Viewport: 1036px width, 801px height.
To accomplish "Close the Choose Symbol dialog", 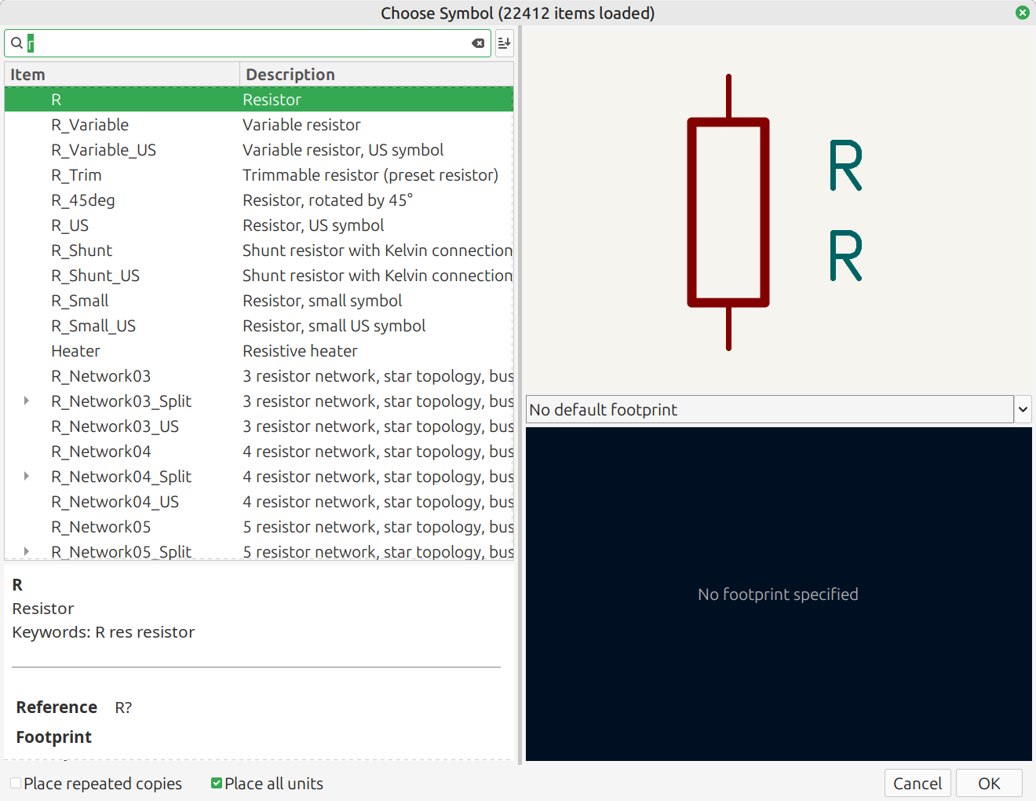I will [x=1022, y=13].
